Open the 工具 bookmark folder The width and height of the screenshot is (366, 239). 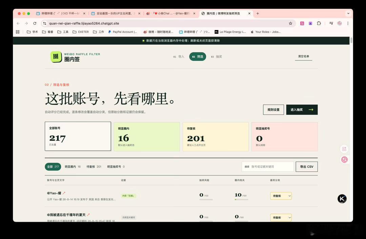pos(63,32)
